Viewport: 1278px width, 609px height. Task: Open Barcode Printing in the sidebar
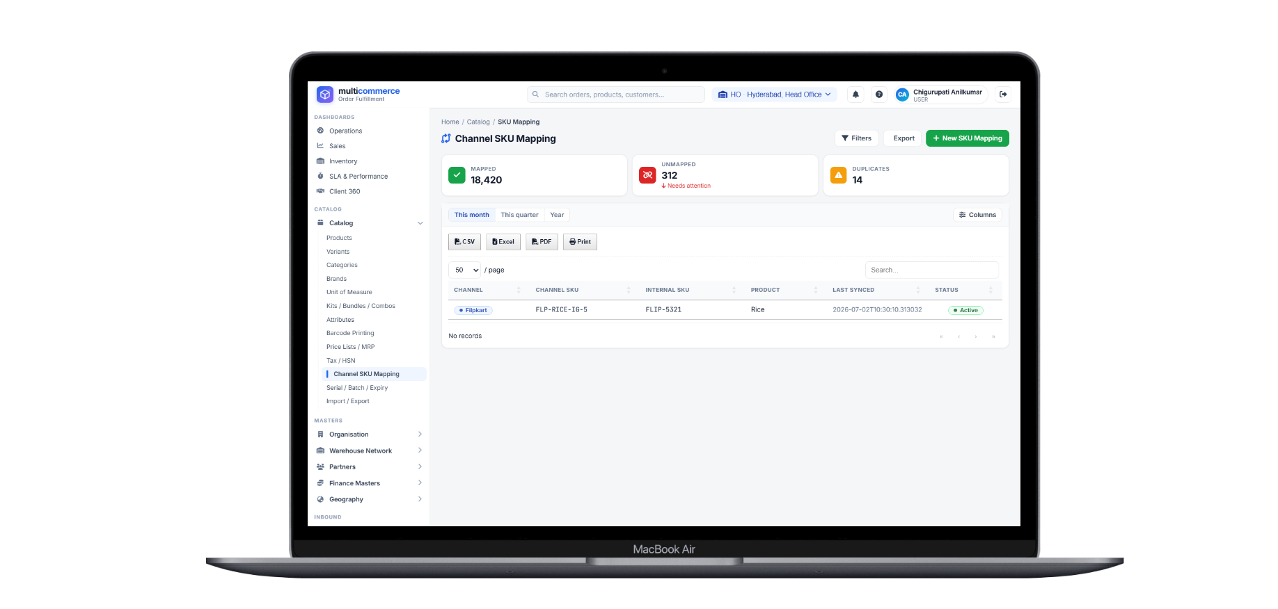(350, 333)
